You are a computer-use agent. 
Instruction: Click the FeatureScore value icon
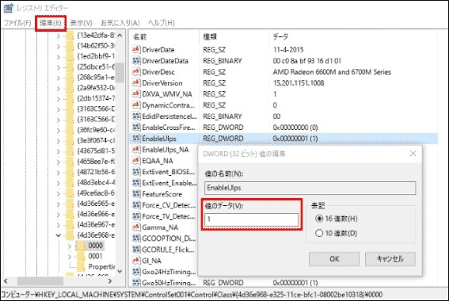point(136,194)
